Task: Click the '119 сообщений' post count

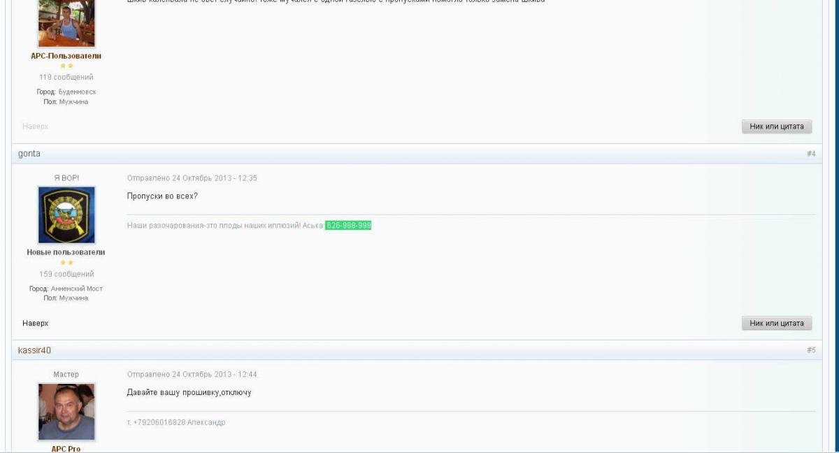Action: point(66,77)
